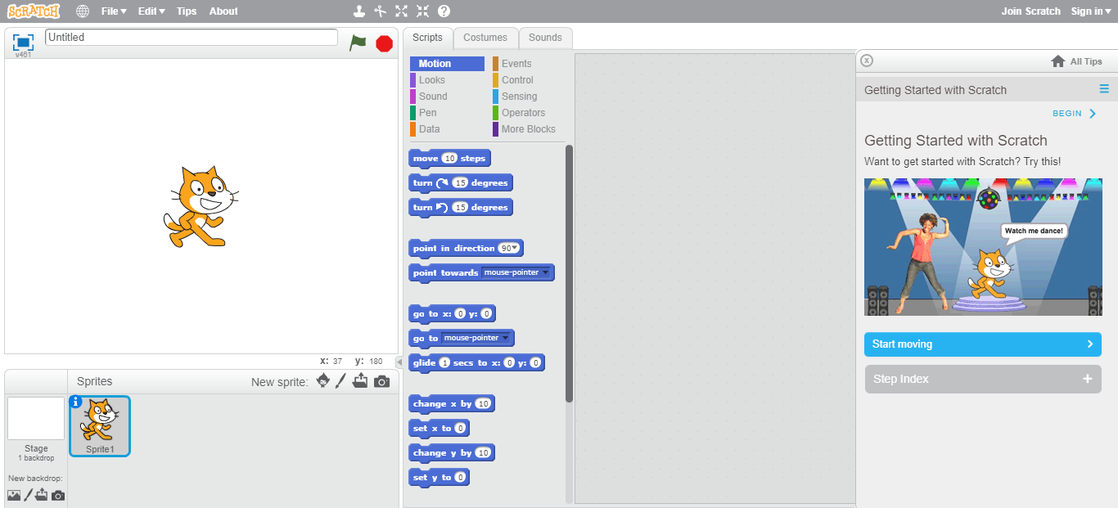Click the Start moving tutorial step
Viewport: 1118px width, 508px height.
[x=982, y=344]
